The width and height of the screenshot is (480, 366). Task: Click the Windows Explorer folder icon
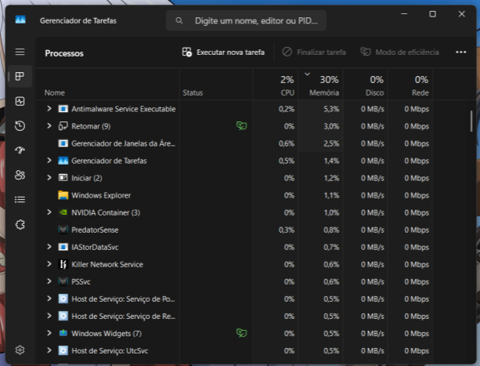click(63, 195)
